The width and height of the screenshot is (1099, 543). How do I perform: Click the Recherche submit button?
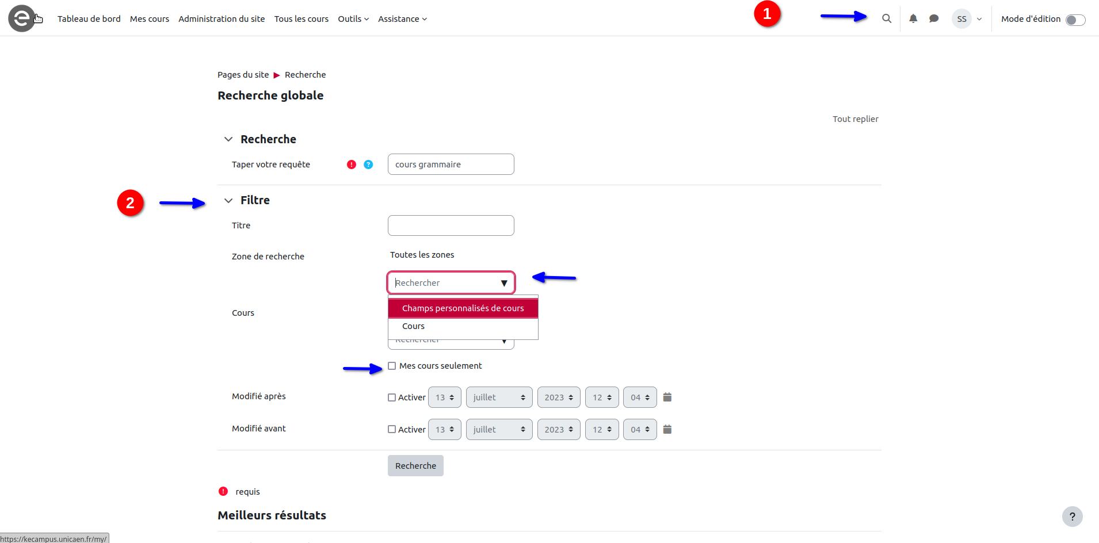[415, 466]
